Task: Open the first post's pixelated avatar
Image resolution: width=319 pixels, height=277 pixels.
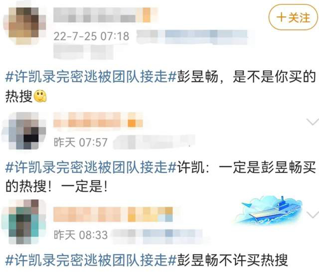Action: coord(24,25)
